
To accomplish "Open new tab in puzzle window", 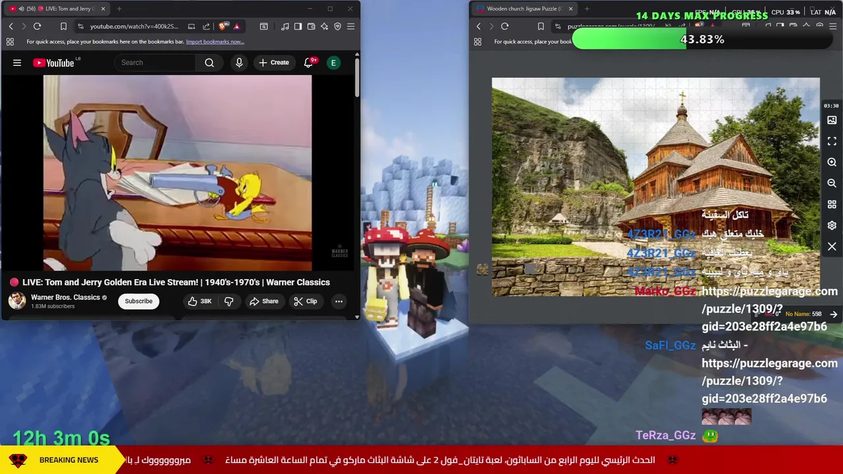I will (x=587, y=9).
